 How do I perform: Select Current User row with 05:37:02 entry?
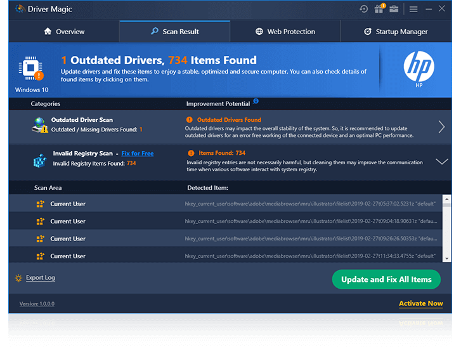[x=226, y=204]
